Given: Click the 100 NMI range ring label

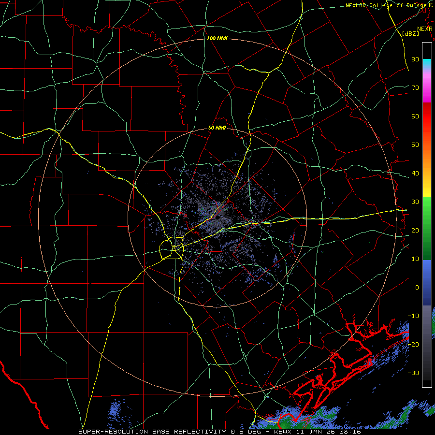Looking at the screenshot, I should click(217, 38).
